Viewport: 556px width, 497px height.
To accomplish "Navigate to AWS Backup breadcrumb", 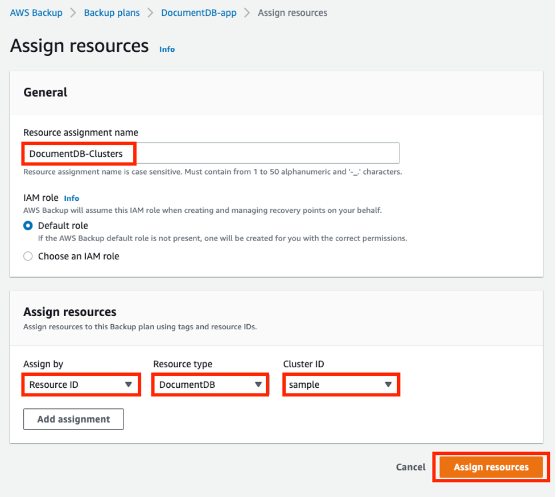I will (36, 13).
